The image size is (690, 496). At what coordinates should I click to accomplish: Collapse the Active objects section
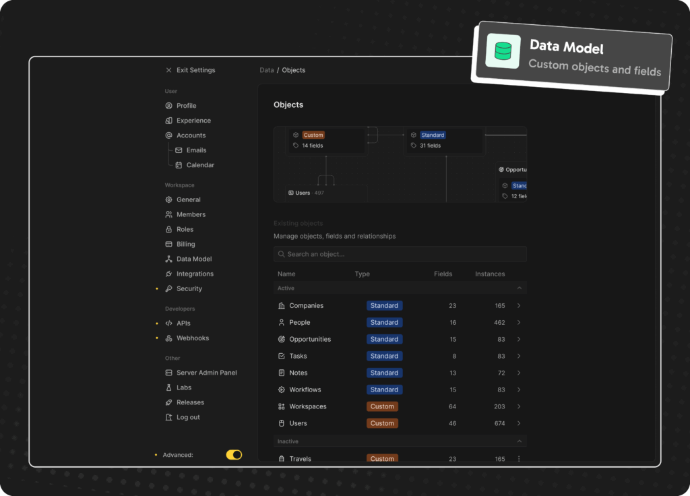point(519,288)
